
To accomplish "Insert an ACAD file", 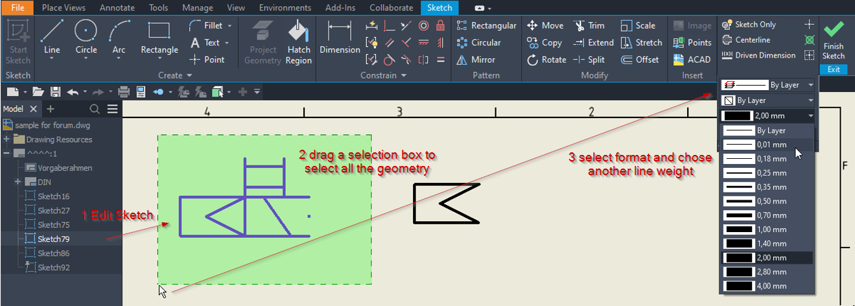I will [x=692, y=60].
